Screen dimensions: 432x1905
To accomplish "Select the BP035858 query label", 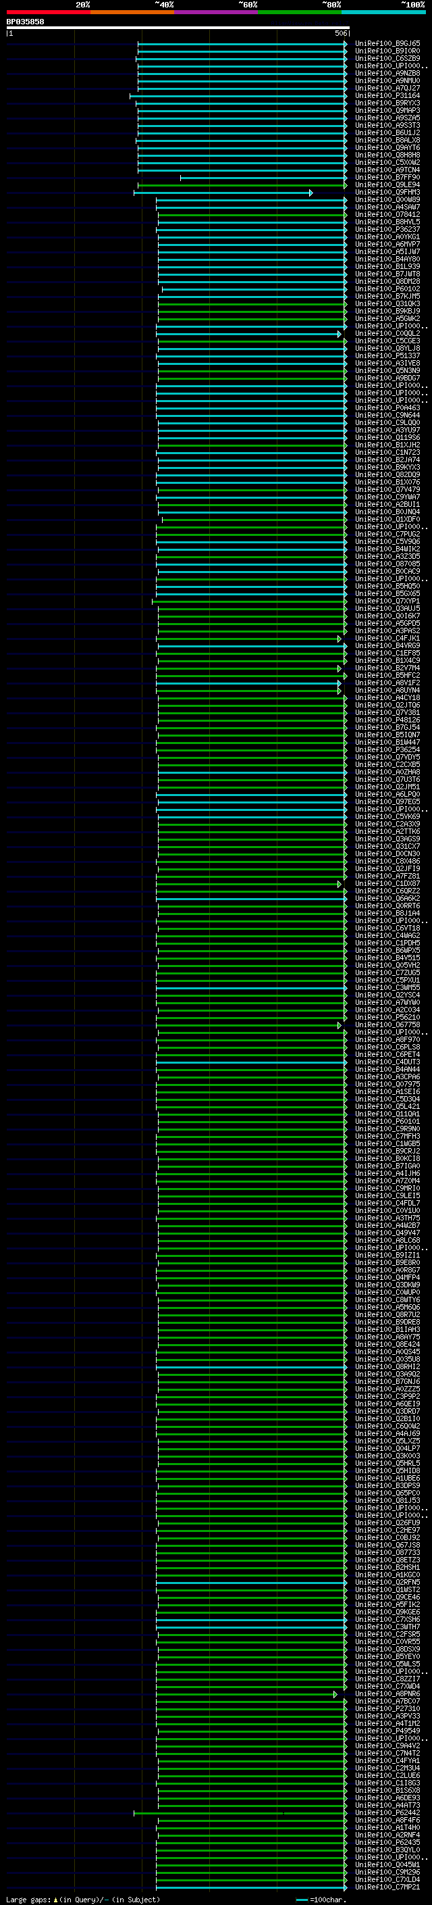I will (x=25, y=22).
